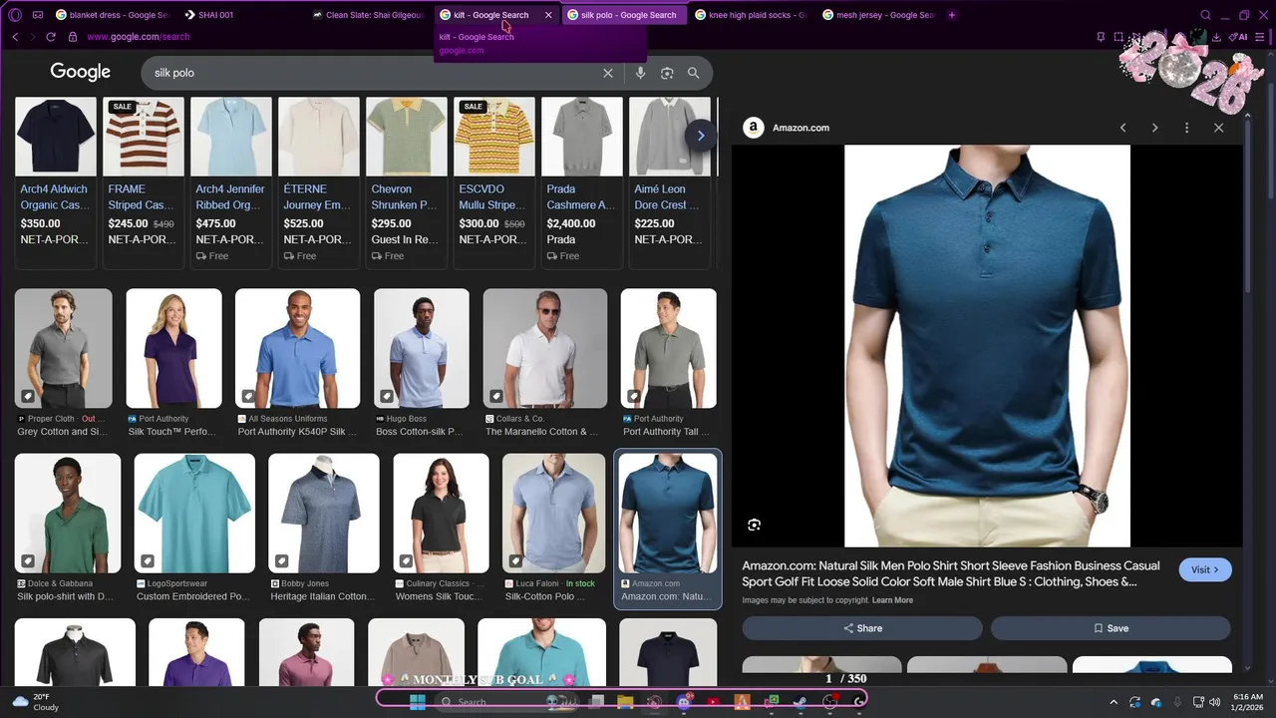Screen dimensions: 1276x718
Task: Open Collars & Co Maranello polo image
Action: point(544,349)
